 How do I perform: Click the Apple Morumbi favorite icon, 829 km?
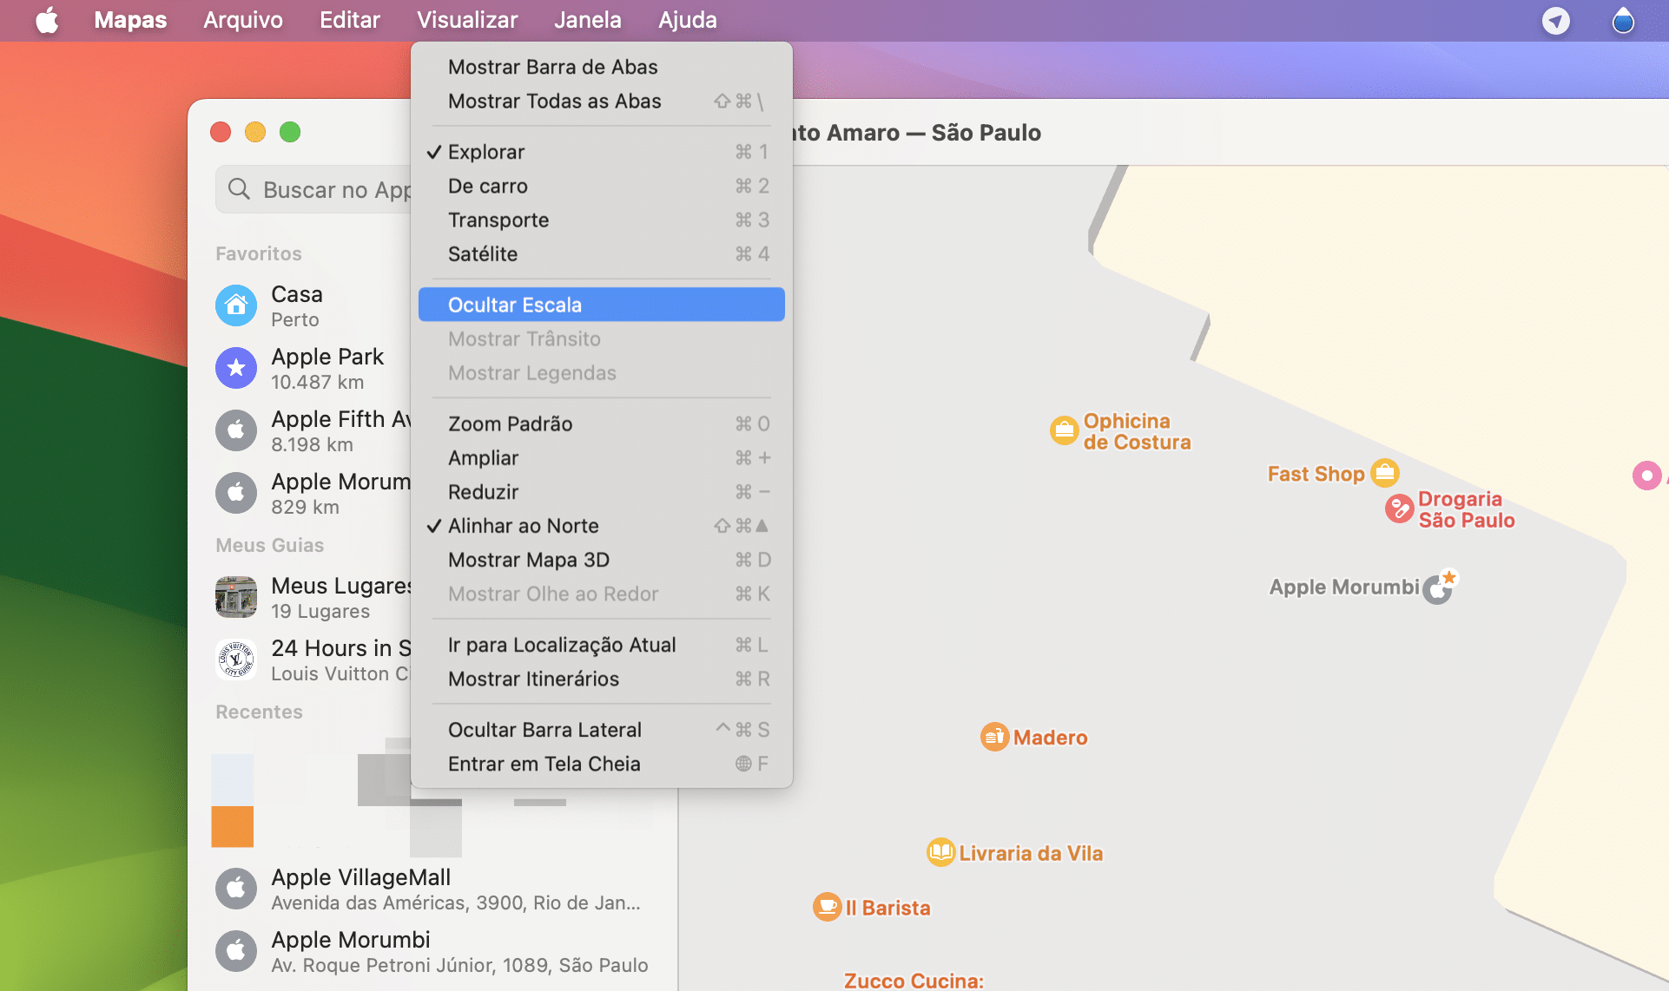pyautogui.click(x=236, y=493)
